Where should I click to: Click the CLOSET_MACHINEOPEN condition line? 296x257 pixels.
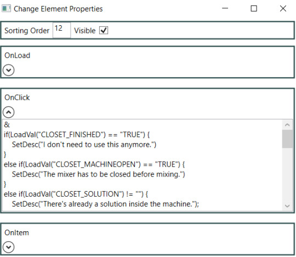[94, 164]
